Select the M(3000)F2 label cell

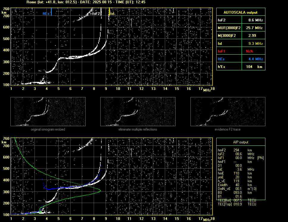point(229,36)
